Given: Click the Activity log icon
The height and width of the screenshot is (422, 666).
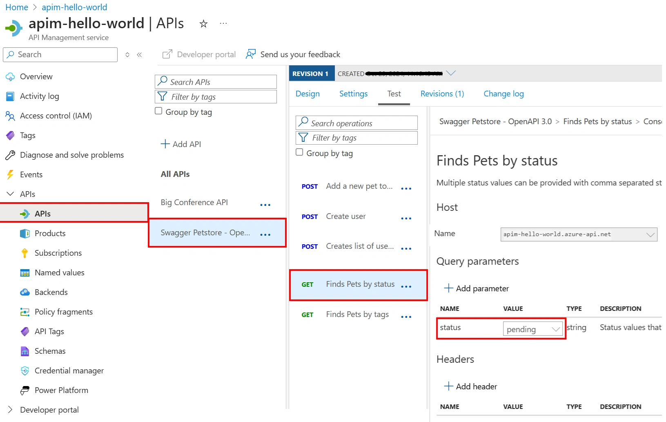Looking at the screenshot, I should click(10, 96).
